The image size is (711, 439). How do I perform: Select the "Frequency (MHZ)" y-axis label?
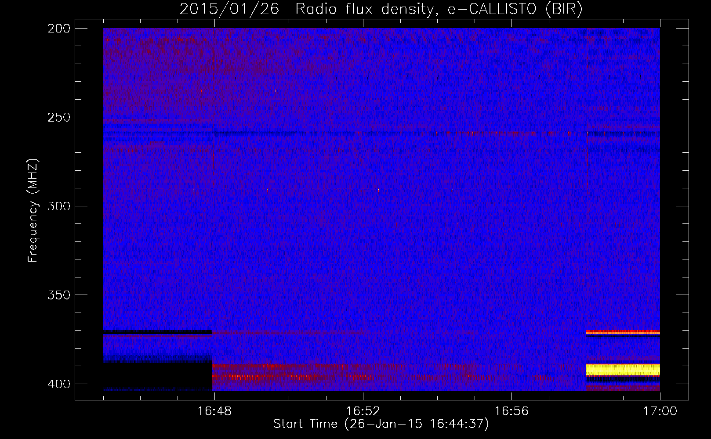click(33, 211)
